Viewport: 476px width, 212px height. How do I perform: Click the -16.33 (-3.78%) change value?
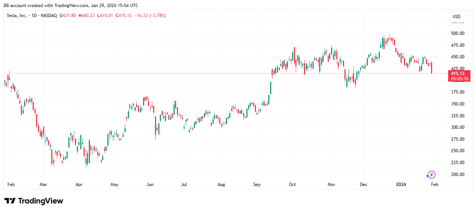pos(150,16)
